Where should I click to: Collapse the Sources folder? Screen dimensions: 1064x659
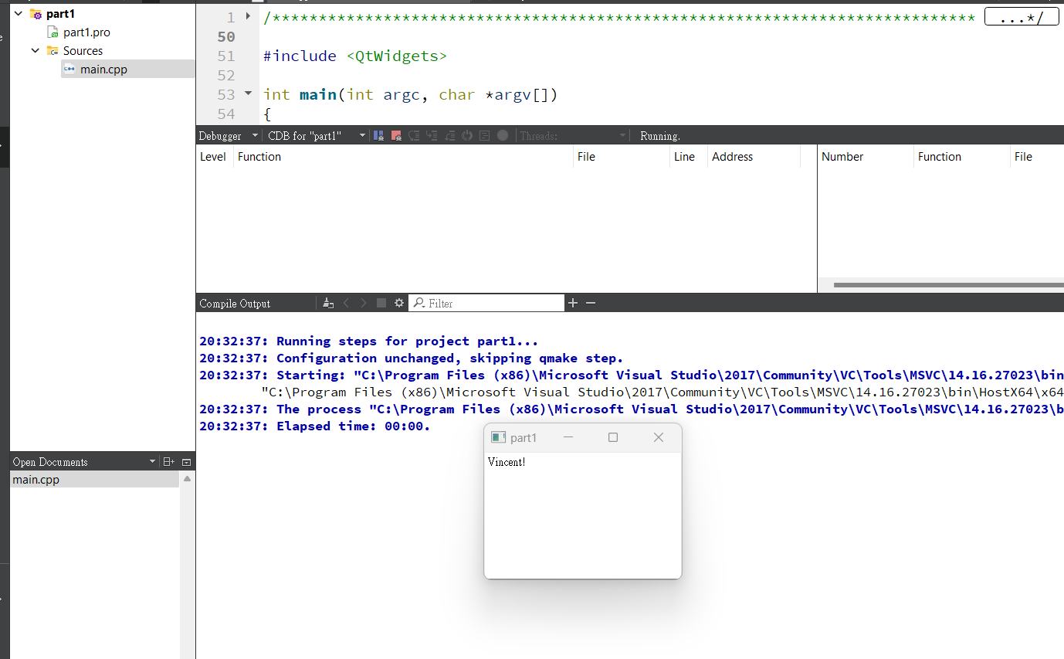[x=35, y=50]
